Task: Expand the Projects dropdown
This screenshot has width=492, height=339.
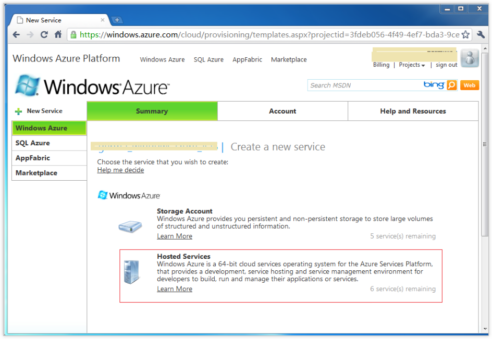Action: 412,65
